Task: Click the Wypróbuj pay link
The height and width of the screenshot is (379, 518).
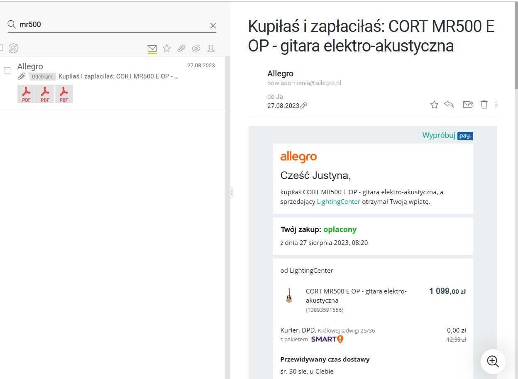Action: [447, 135]
